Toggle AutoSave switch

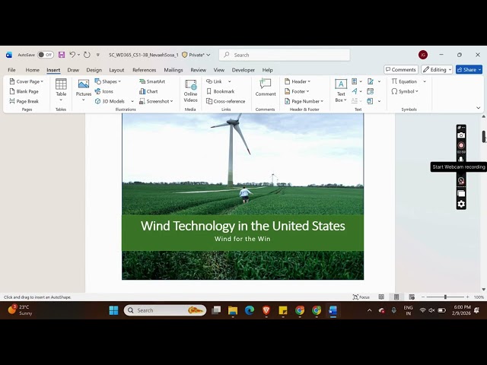[46, 55]
